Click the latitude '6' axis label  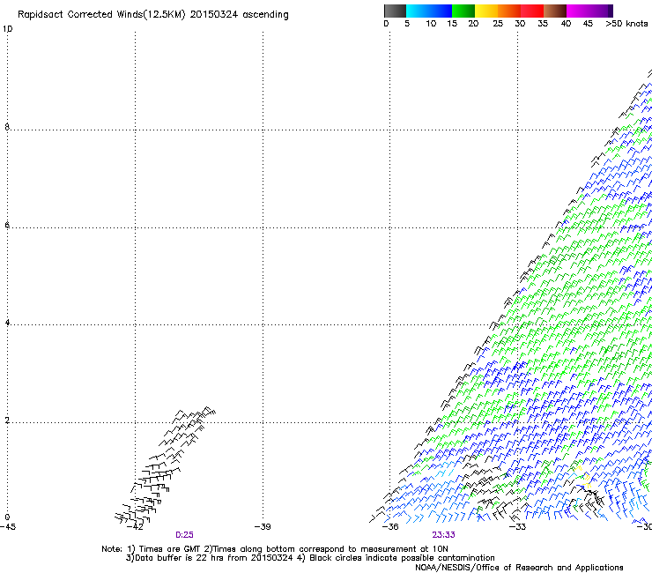[7, 225]
